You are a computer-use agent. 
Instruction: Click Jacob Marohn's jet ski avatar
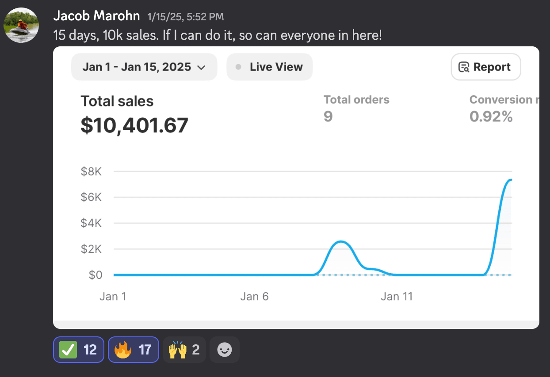coord(21,25)
